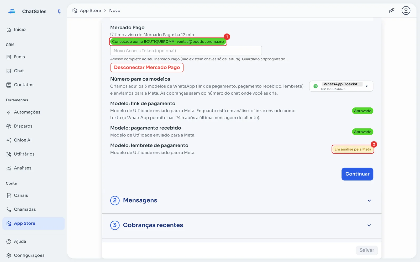
Task: Click the Funis kanban icon
Action: 9,57
